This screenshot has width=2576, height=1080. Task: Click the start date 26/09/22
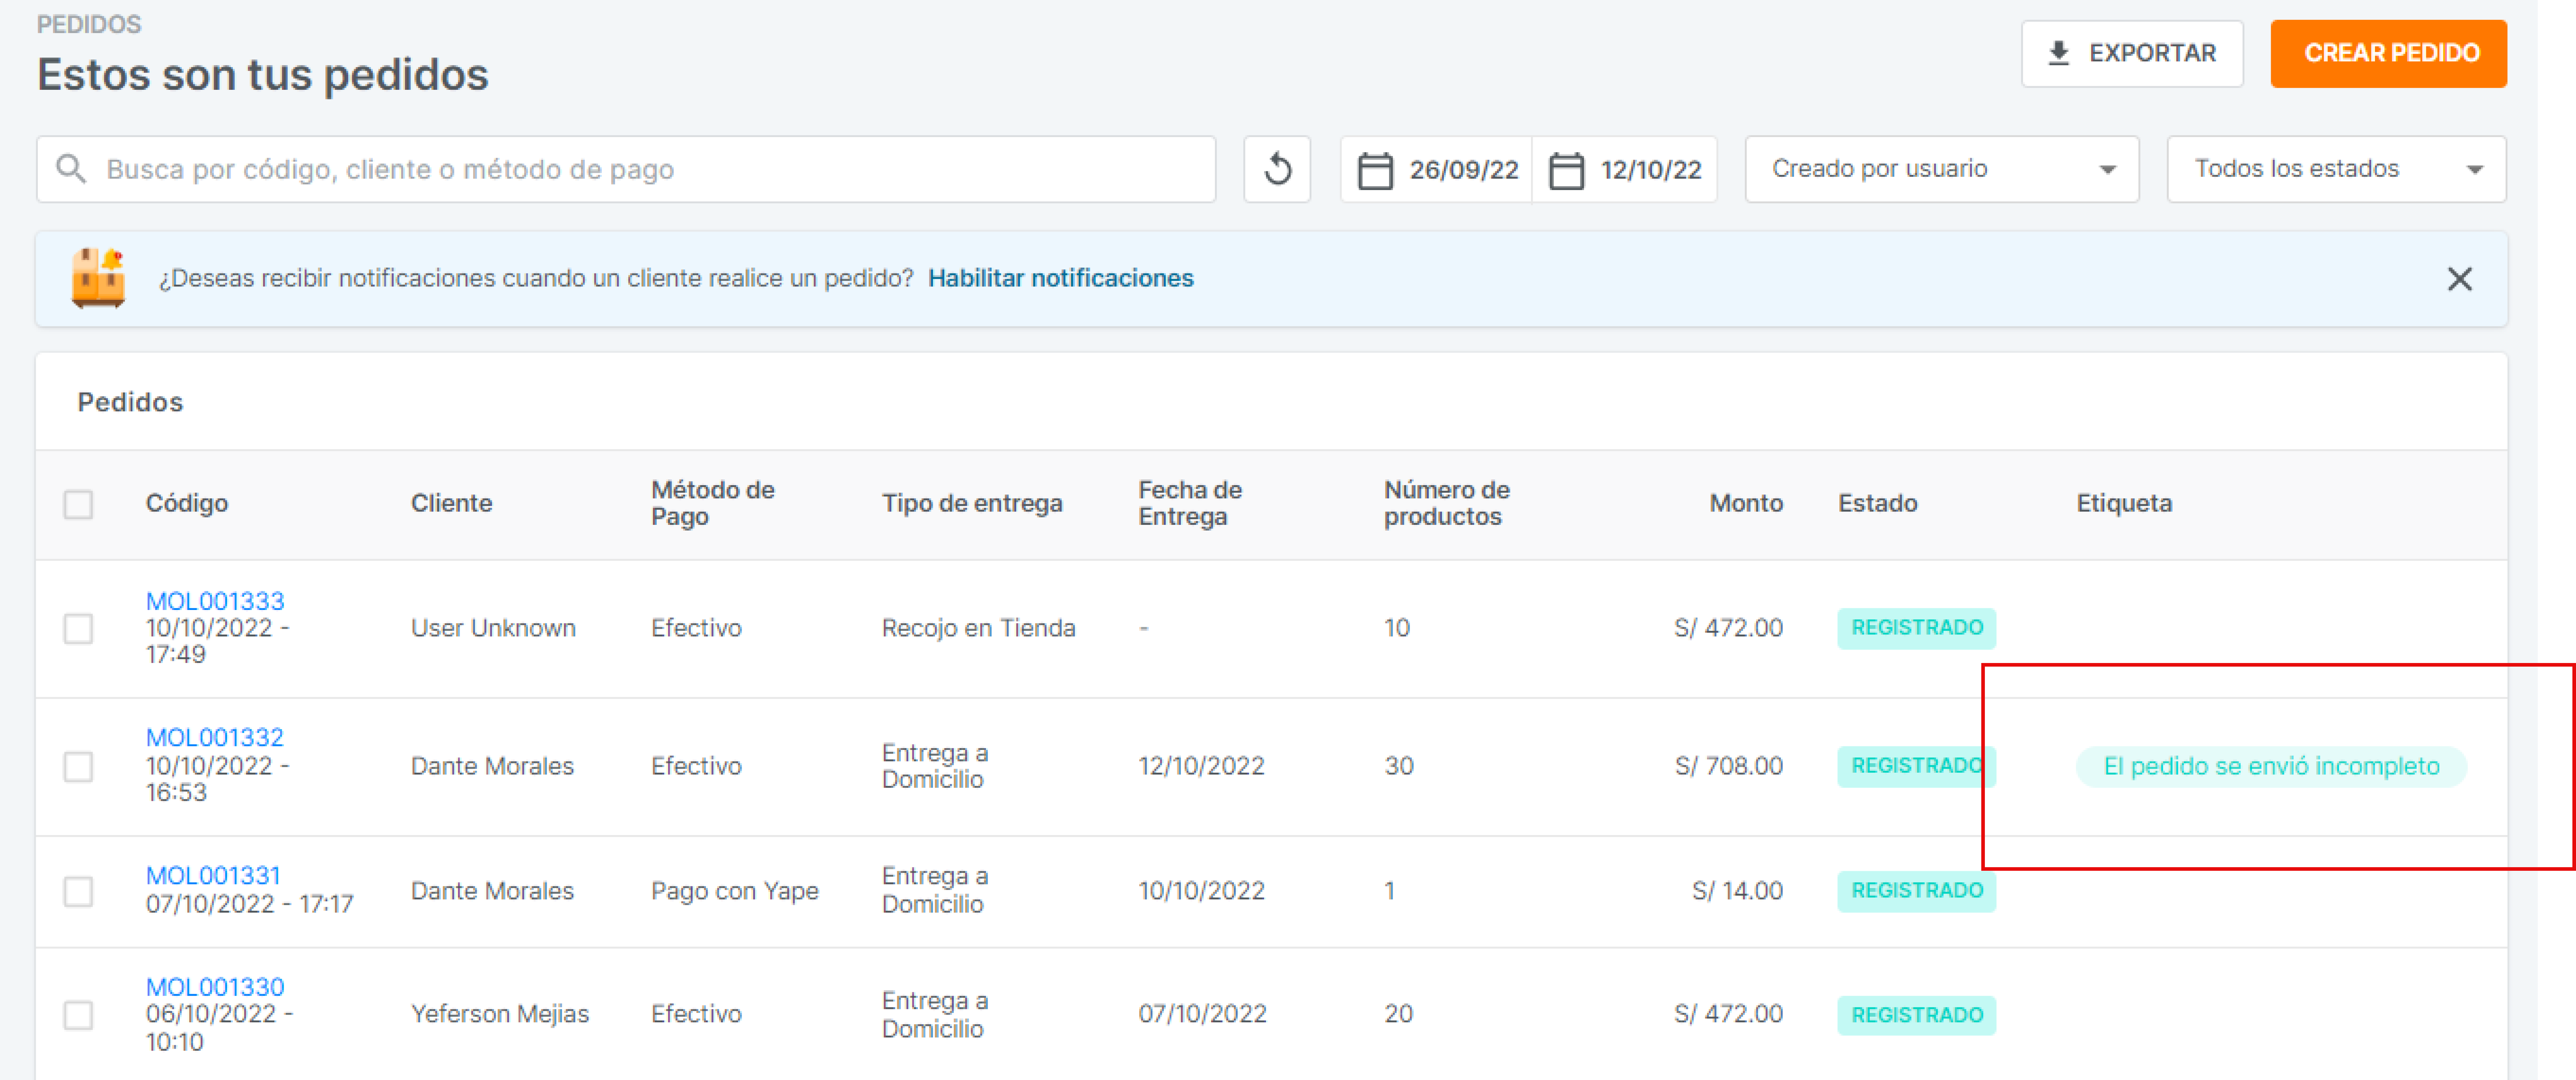(1464, 170)
